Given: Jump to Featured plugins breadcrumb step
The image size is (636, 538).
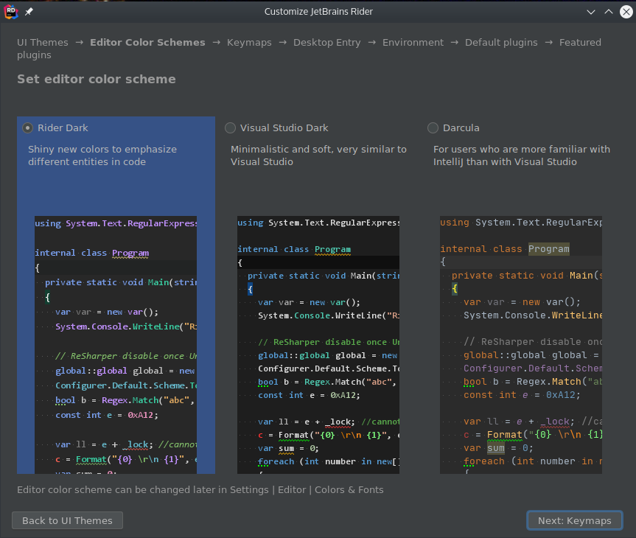Looking at the screenshot, I should click(x=580, y=43).
